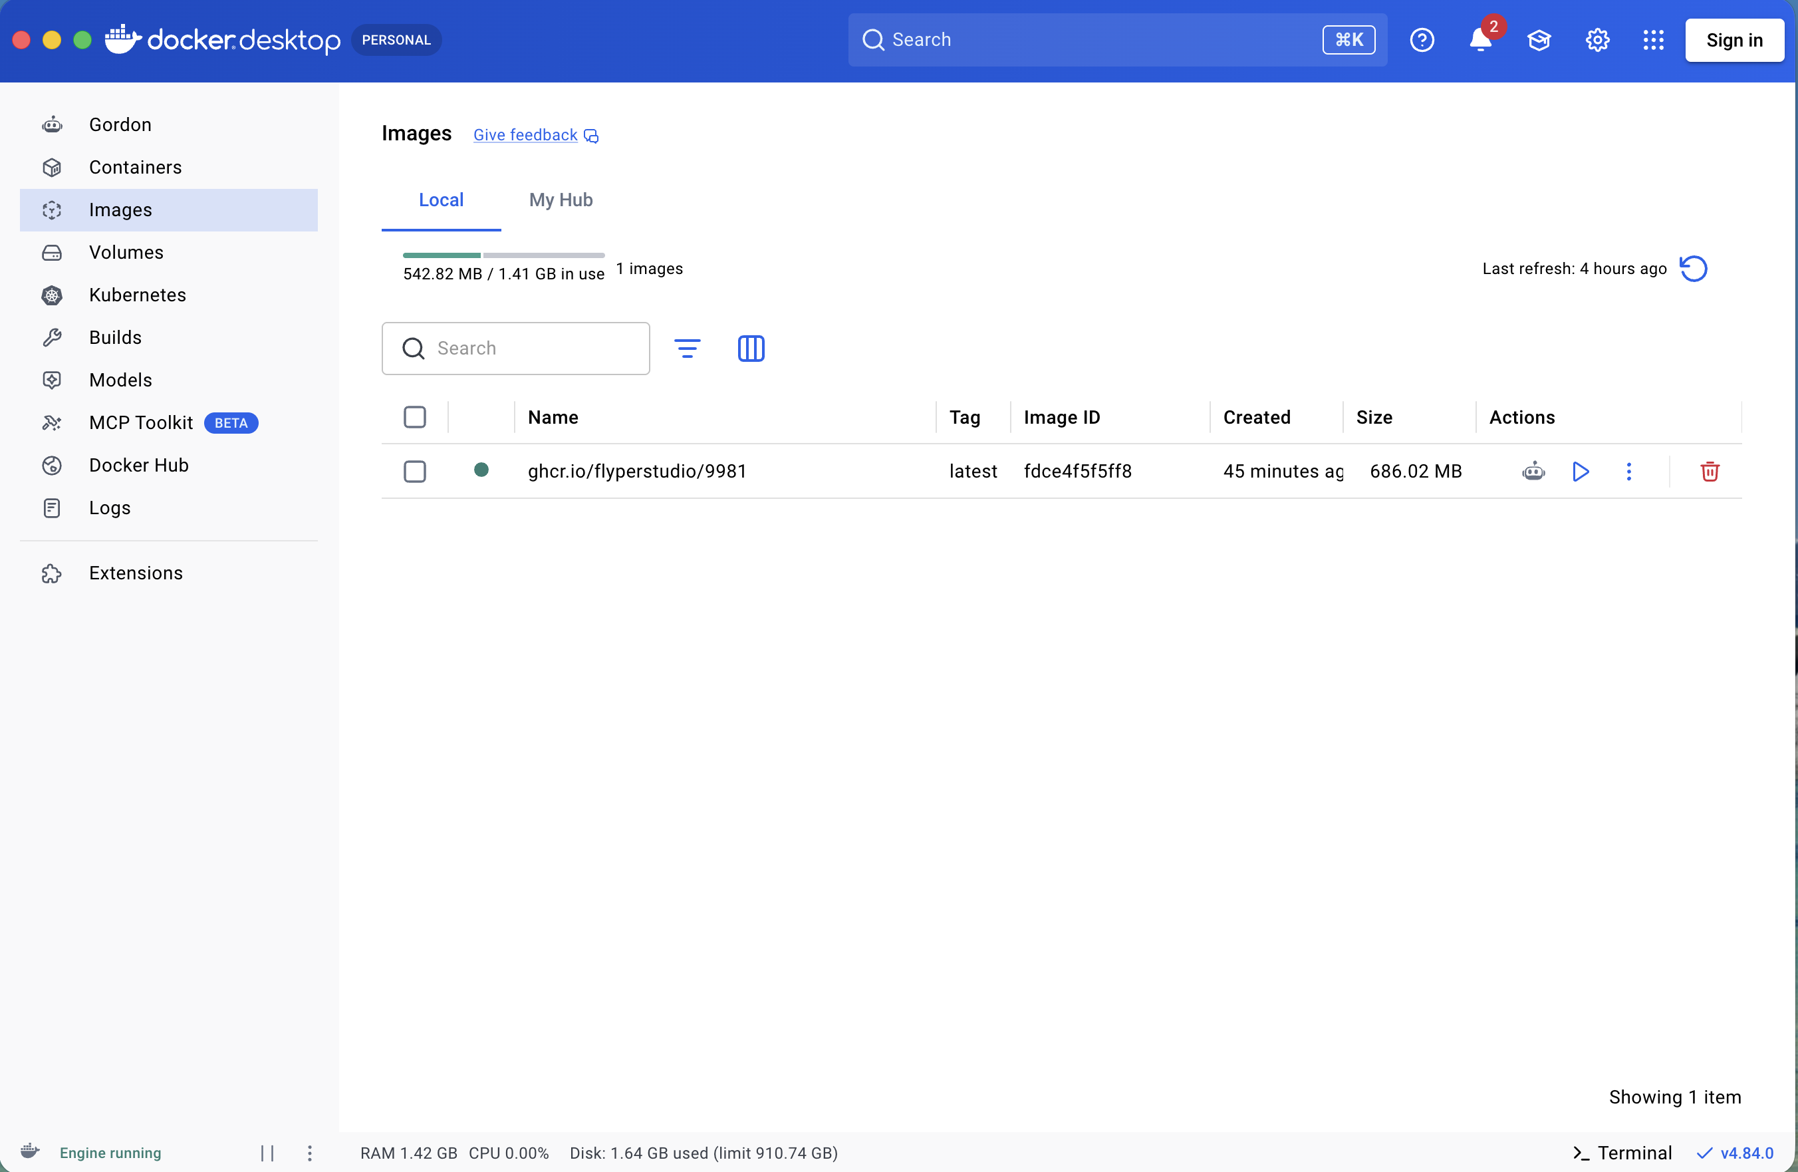The image size is (1798, 1172).
Task: Go to Containers in the sidebar
Action: click(x=168, y=167)
